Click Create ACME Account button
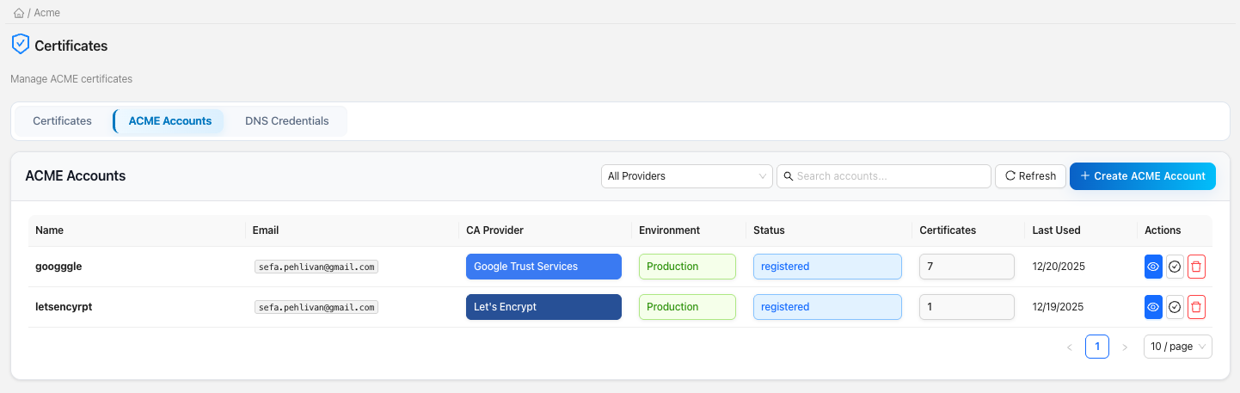 pyautogui.click(x=1142, y=176)
